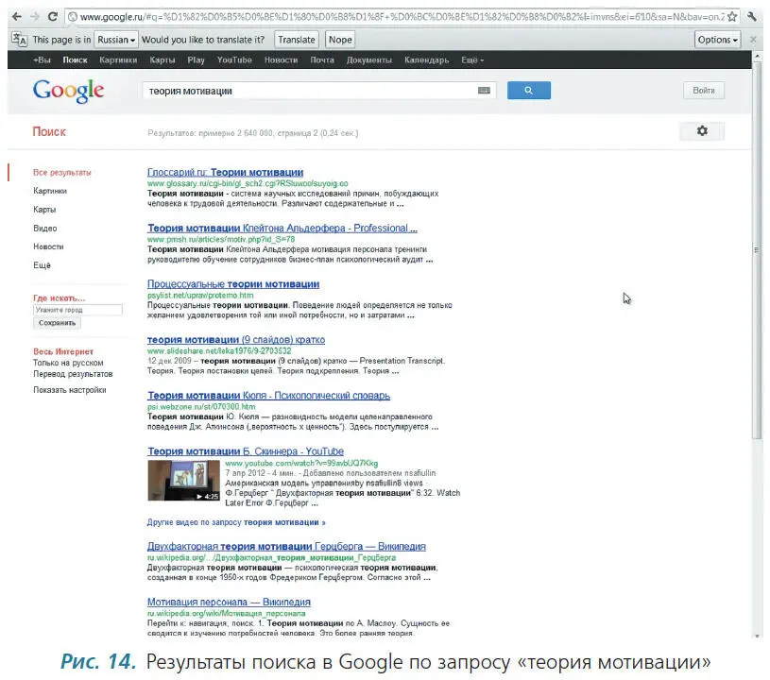Open Картинки in the top navigation bar
The width and height of the screenshot is (770, 680).
tap(118, 59)
